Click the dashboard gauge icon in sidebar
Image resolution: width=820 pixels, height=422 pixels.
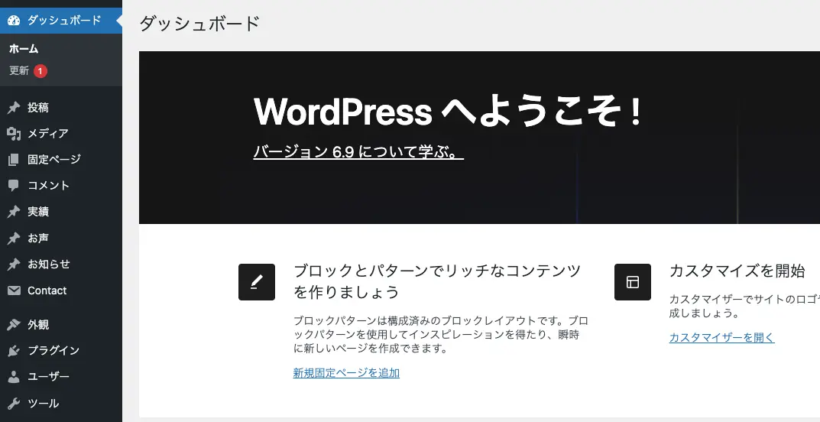[14, 21]
